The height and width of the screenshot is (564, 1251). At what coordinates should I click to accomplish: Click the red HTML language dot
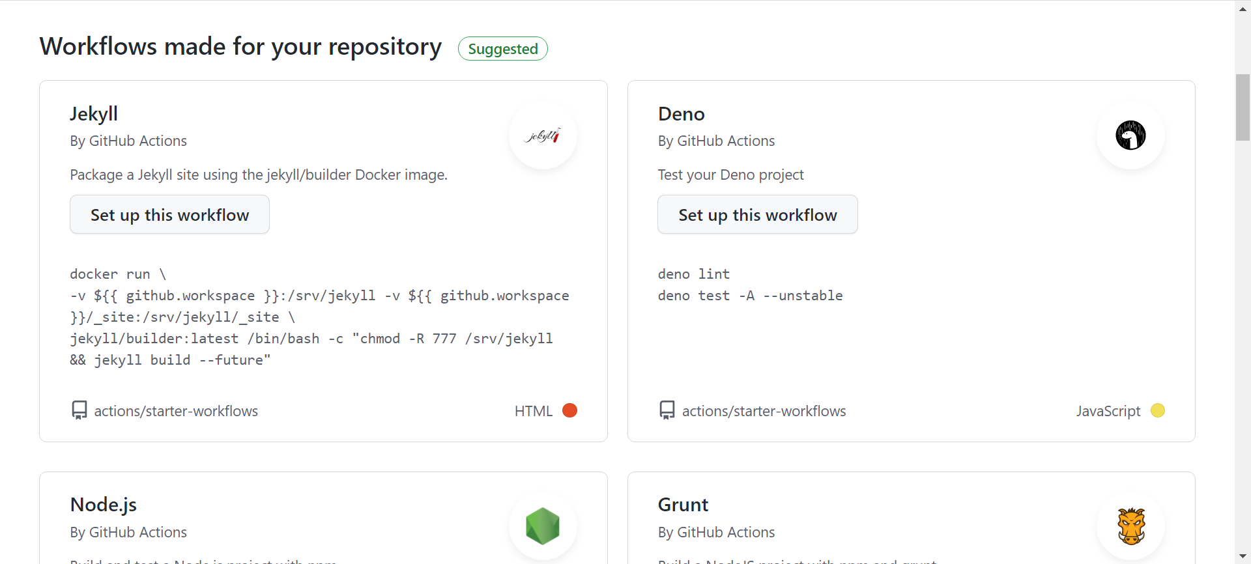click(569, 410)
